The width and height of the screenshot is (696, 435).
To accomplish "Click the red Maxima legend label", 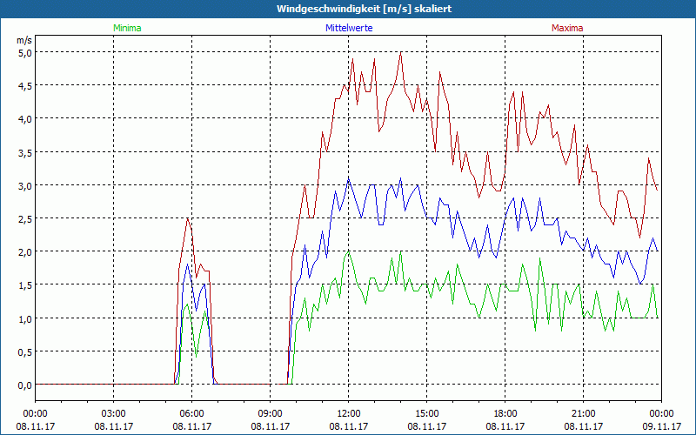I will click(x=567, y=28).
